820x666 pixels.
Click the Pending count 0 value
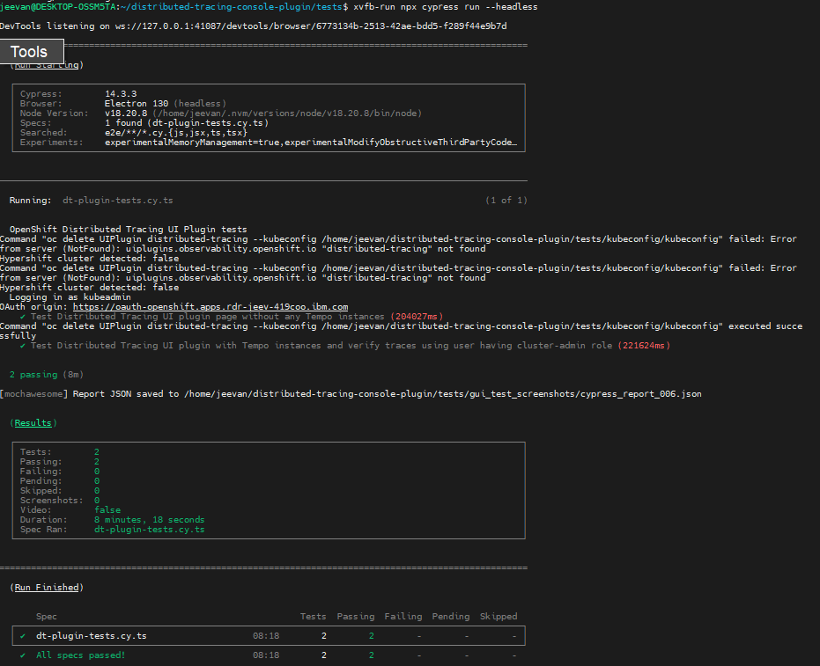[x=97, y=481]
